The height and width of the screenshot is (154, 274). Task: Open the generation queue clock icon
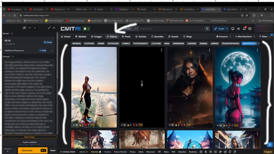pyautogui.click(x=30, y=28)
